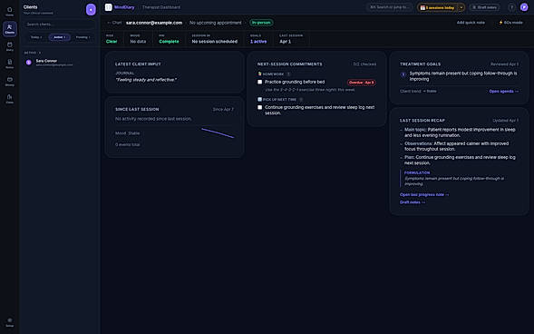Click the calendar icon in sessions today
Viewport: 534px width, 334px height.
(x=422, y=7)
